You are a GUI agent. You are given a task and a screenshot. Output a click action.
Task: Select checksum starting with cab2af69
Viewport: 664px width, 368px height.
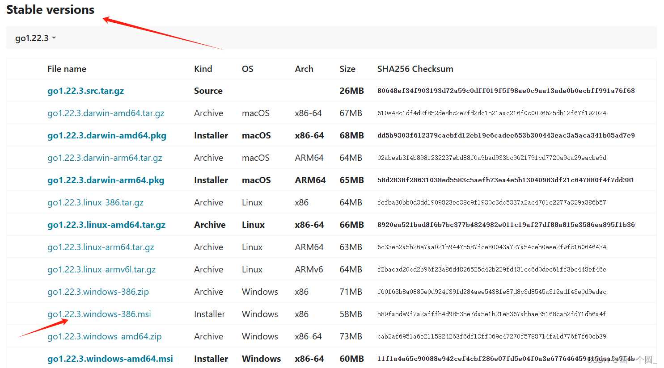pos(492,336)
